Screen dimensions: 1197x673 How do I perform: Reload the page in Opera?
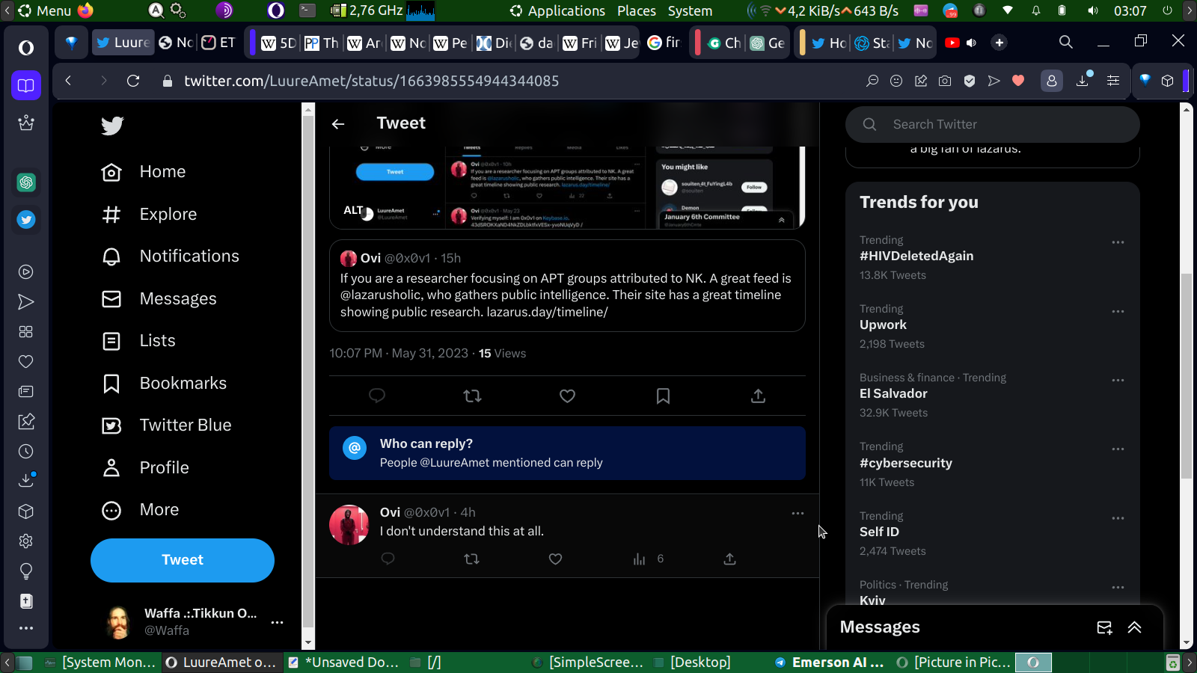(x=133, y=81)
